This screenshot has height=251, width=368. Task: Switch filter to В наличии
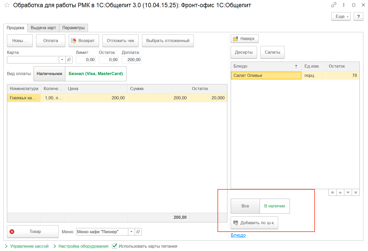click(274, 206)
